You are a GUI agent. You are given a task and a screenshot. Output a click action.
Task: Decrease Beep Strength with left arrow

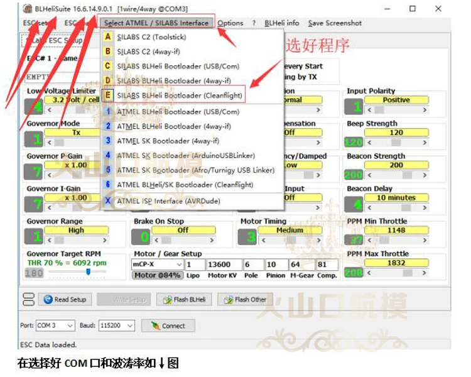369,143
